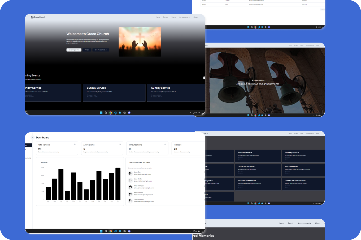
Task: Click the back chevron on the Dashboard
Action: pos(33,137)
